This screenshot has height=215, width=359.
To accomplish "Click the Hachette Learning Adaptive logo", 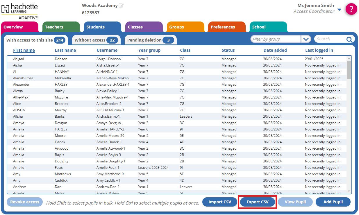I will pos(19,11).
